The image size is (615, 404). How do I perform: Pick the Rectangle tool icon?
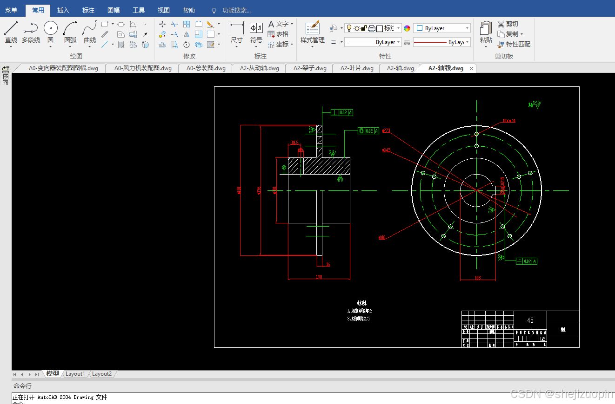pos(105,24)
